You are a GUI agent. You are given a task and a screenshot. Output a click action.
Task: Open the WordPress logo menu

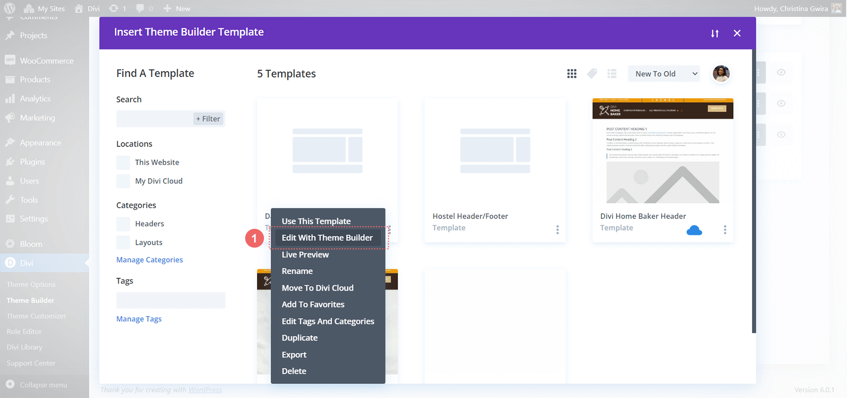coord(9,8)
